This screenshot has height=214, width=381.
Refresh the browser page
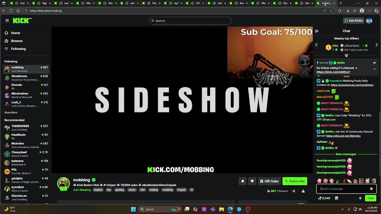pyautogui.click(x=11, y=11)
